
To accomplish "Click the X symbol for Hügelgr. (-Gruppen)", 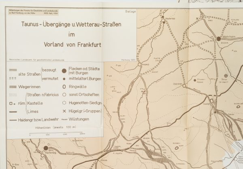I will (x=64, y=111).
